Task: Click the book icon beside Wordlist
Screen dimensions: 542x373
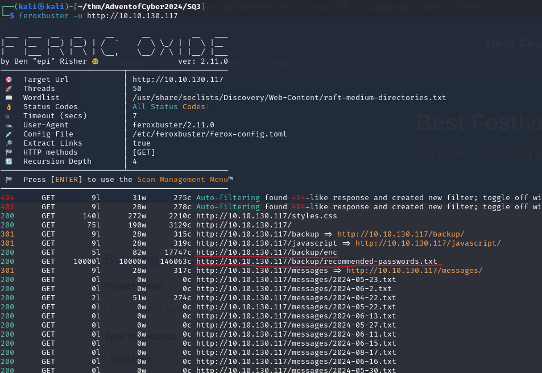Action: [9, 98]
